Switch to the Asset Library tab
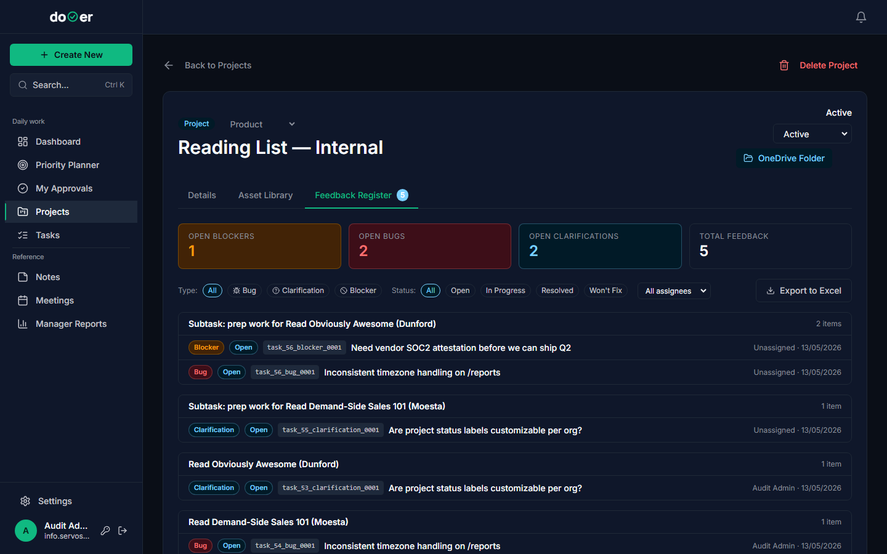 click(x=265, y=195)
